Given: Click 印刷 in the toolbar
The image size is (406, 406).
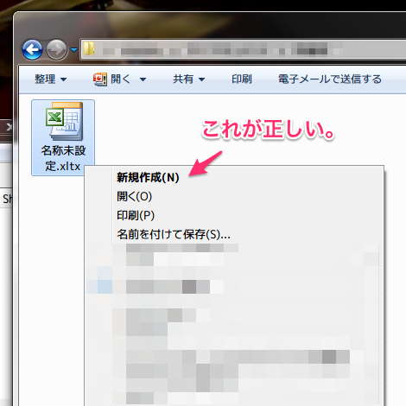Looking at the screenshot, I should tap(242, 79).
